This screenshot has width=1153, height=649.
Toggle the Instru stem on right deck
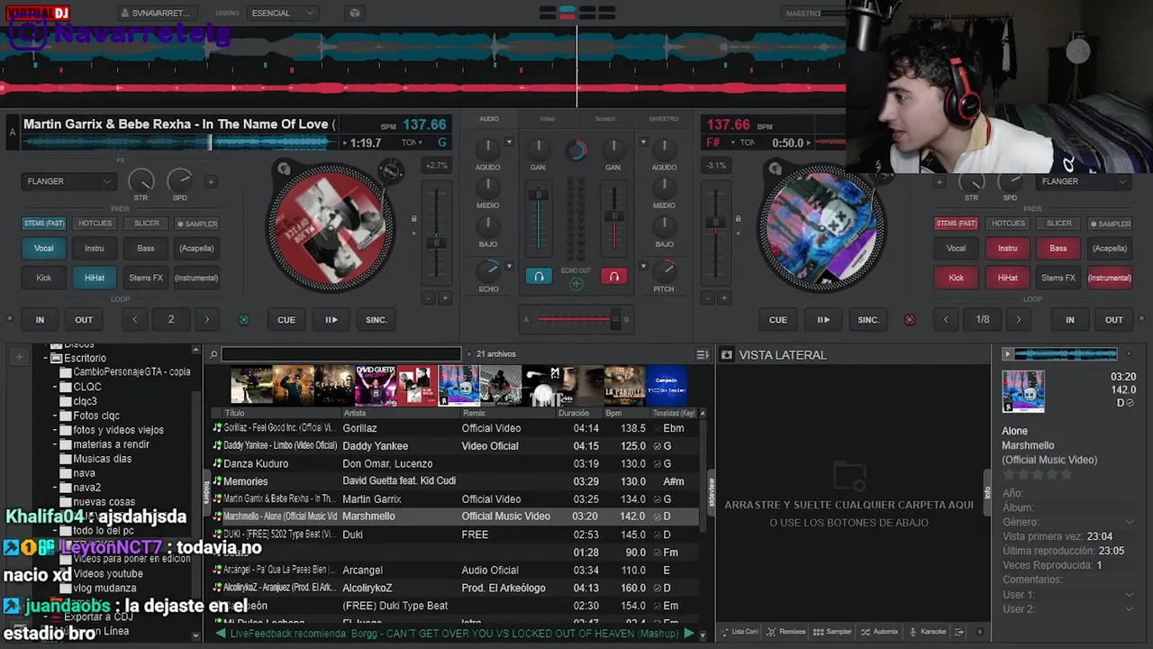pyautogui.click(x=1007, y=248)
